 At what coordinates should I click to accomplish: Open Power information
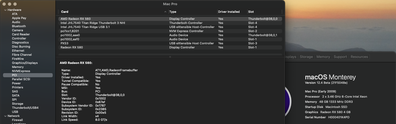16,83
